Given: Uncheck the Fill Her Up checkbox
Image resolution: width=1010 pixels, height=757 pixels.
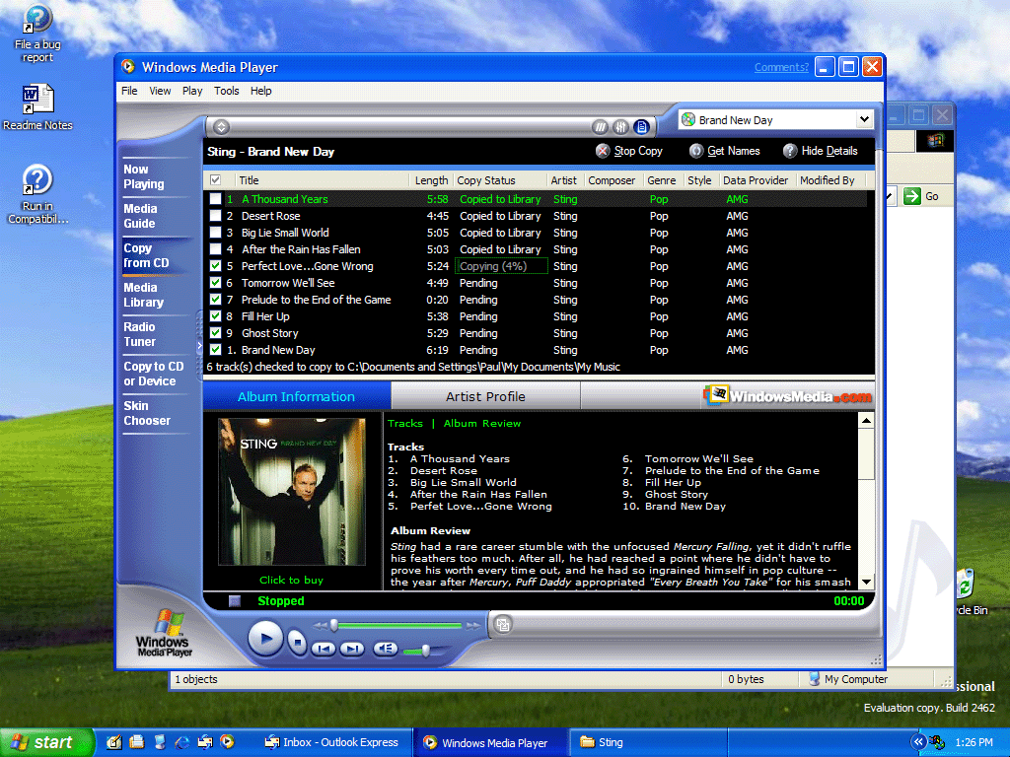Looking at the screenshot, I should point(215,316).
